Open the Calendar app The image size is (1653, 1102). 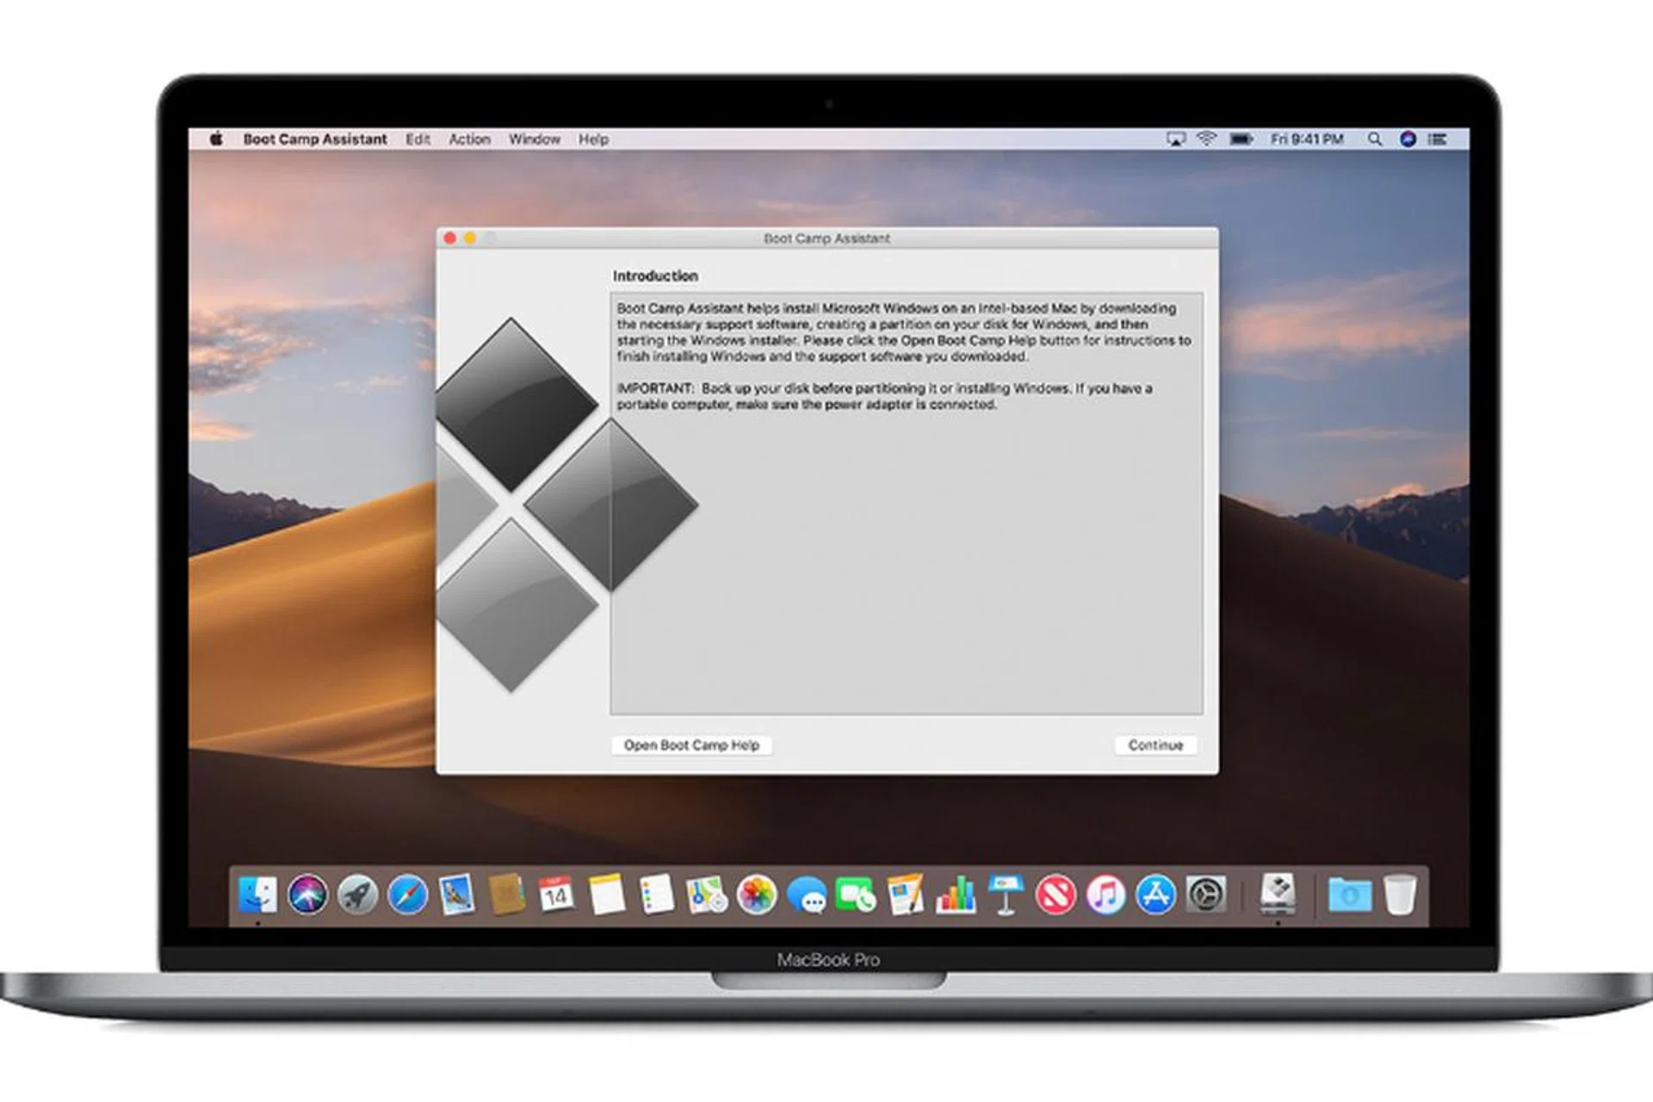click(x=555, y=895)
